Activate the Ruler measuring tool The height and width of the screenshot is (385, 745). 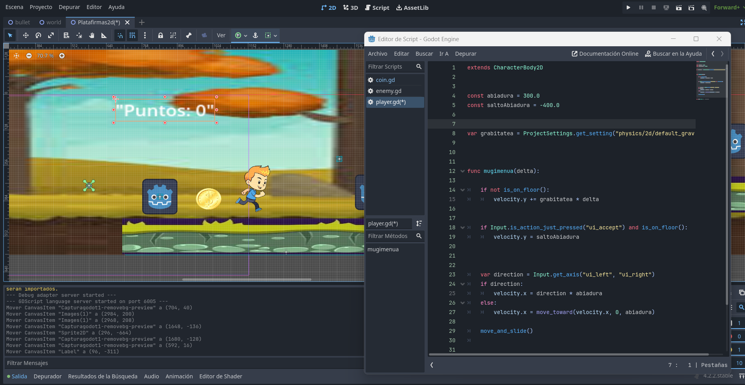104,35
